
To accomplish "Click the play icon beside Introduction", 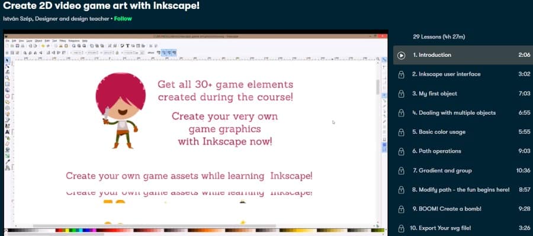I will coord(401,55).
